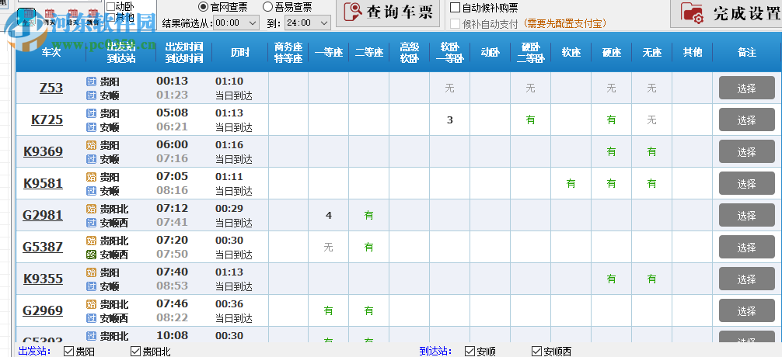Click the 始 icon beside 贵阳 in the K9369 row
The image size is (782, 357).
pyautogui.click(x=91, y=145)
